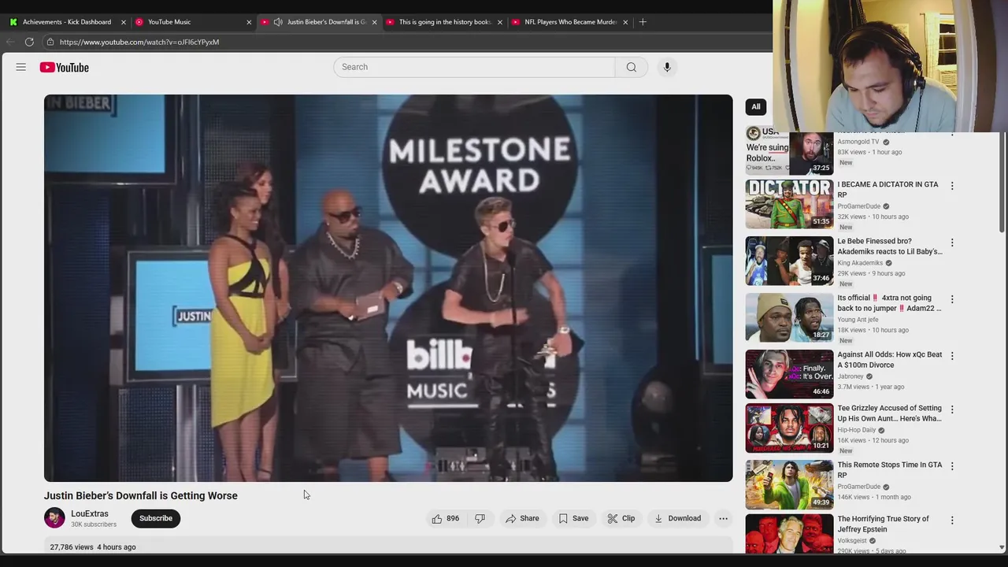This screenshot has width=1008, height=567.
Task: Open options menu for Against All Odds video
Action: 952,356
